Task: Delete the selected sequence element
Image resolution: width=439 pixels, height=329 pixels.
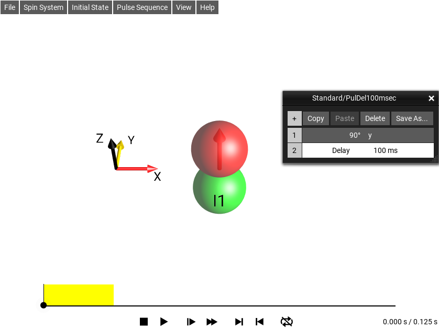Action: pos(375,118)
